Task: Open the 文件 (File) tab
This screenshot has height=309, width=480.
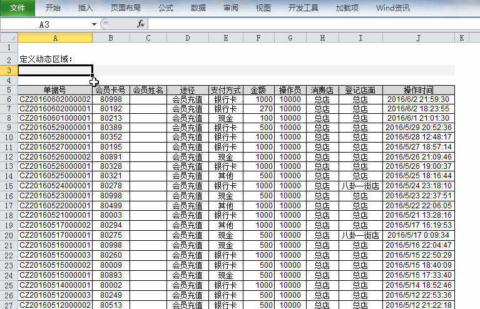Action: click(18, 8)
